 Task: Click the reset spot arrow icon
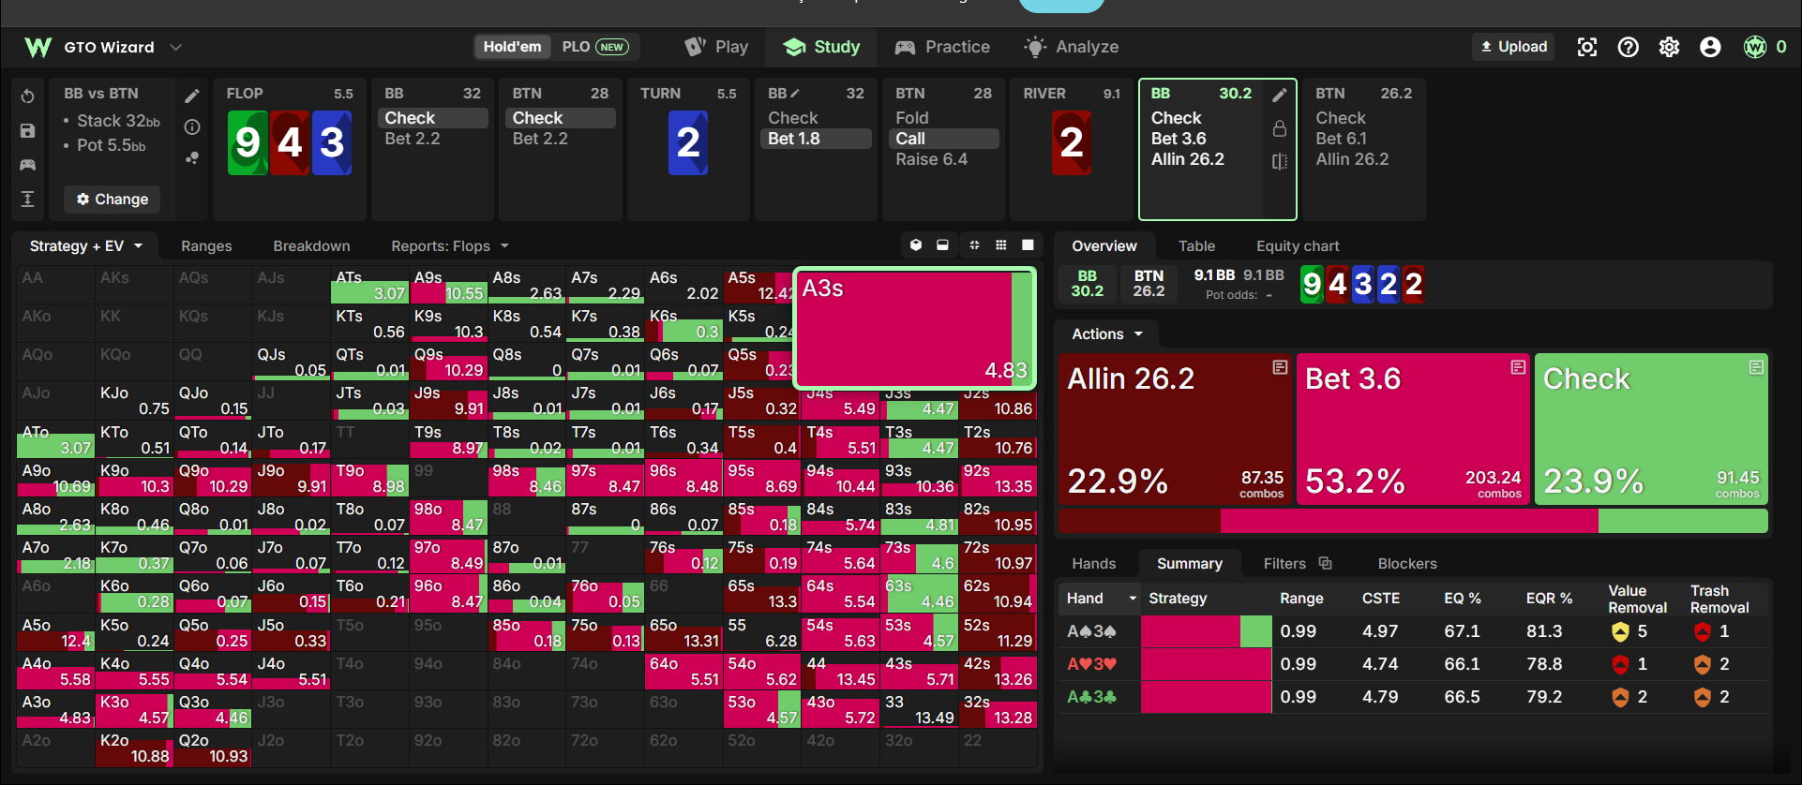27,96
